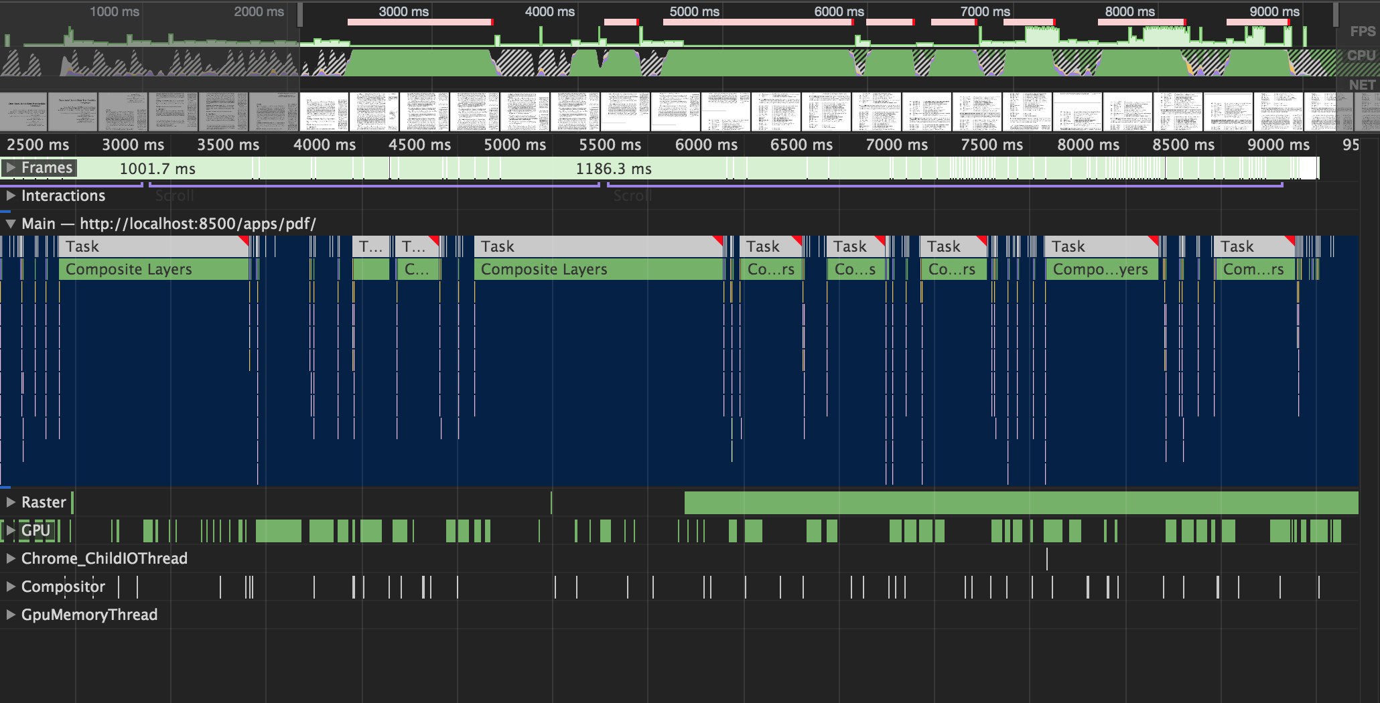Click the CPU overview label

tap(1361, 56)
